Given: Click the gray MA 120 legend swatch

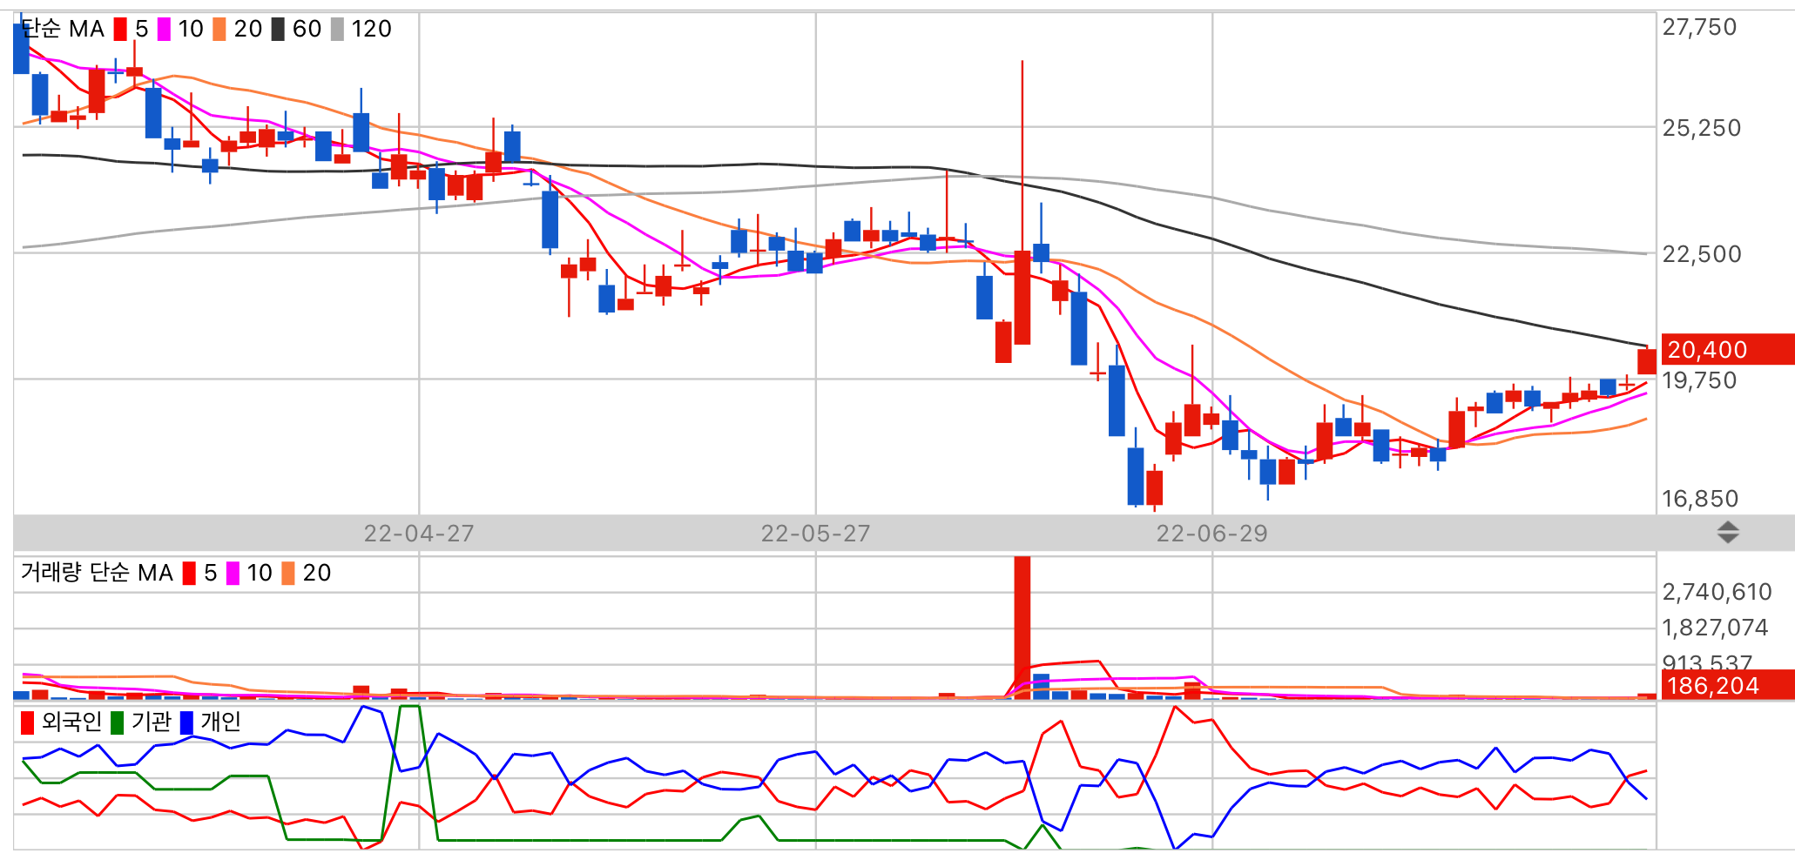Looking at the screenshot, I should pos(337,30).
